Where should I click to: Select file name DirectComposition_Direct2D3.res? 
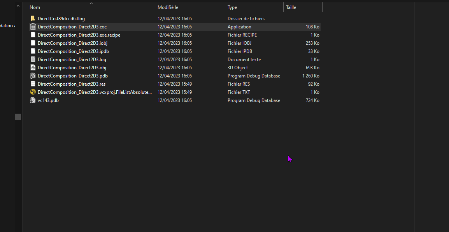click(x=72, y=84)
